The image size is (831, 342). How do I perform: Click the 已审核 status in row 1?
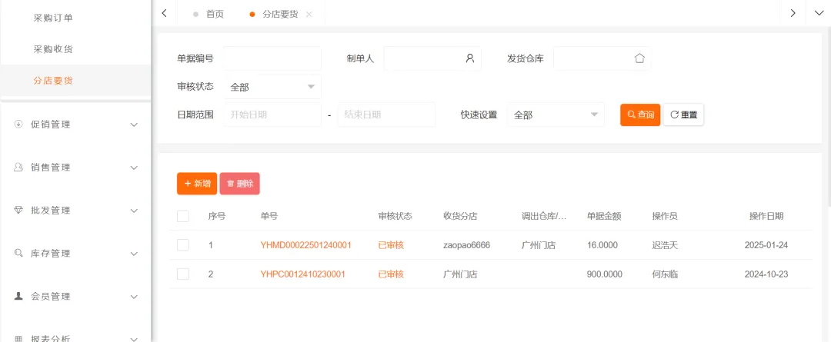pyautogui.click(x=391, y=245)
